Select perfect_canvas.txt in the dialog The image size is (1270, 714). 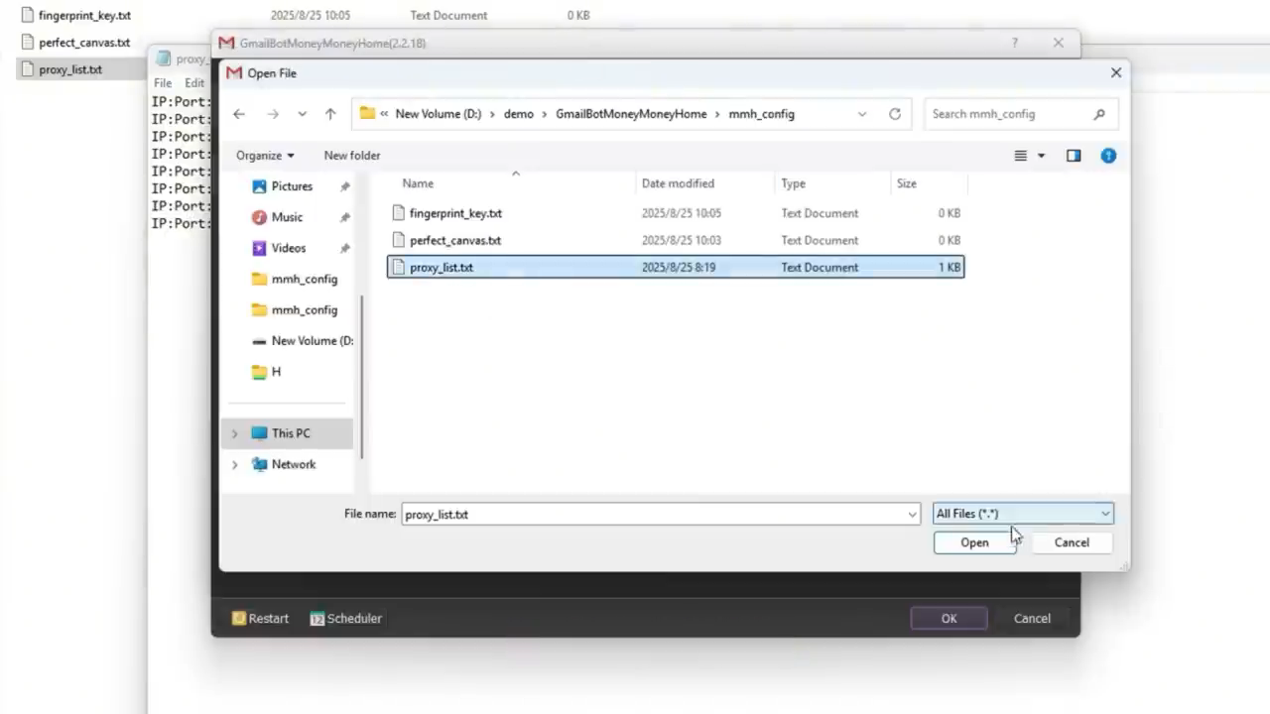pos(675,240)
